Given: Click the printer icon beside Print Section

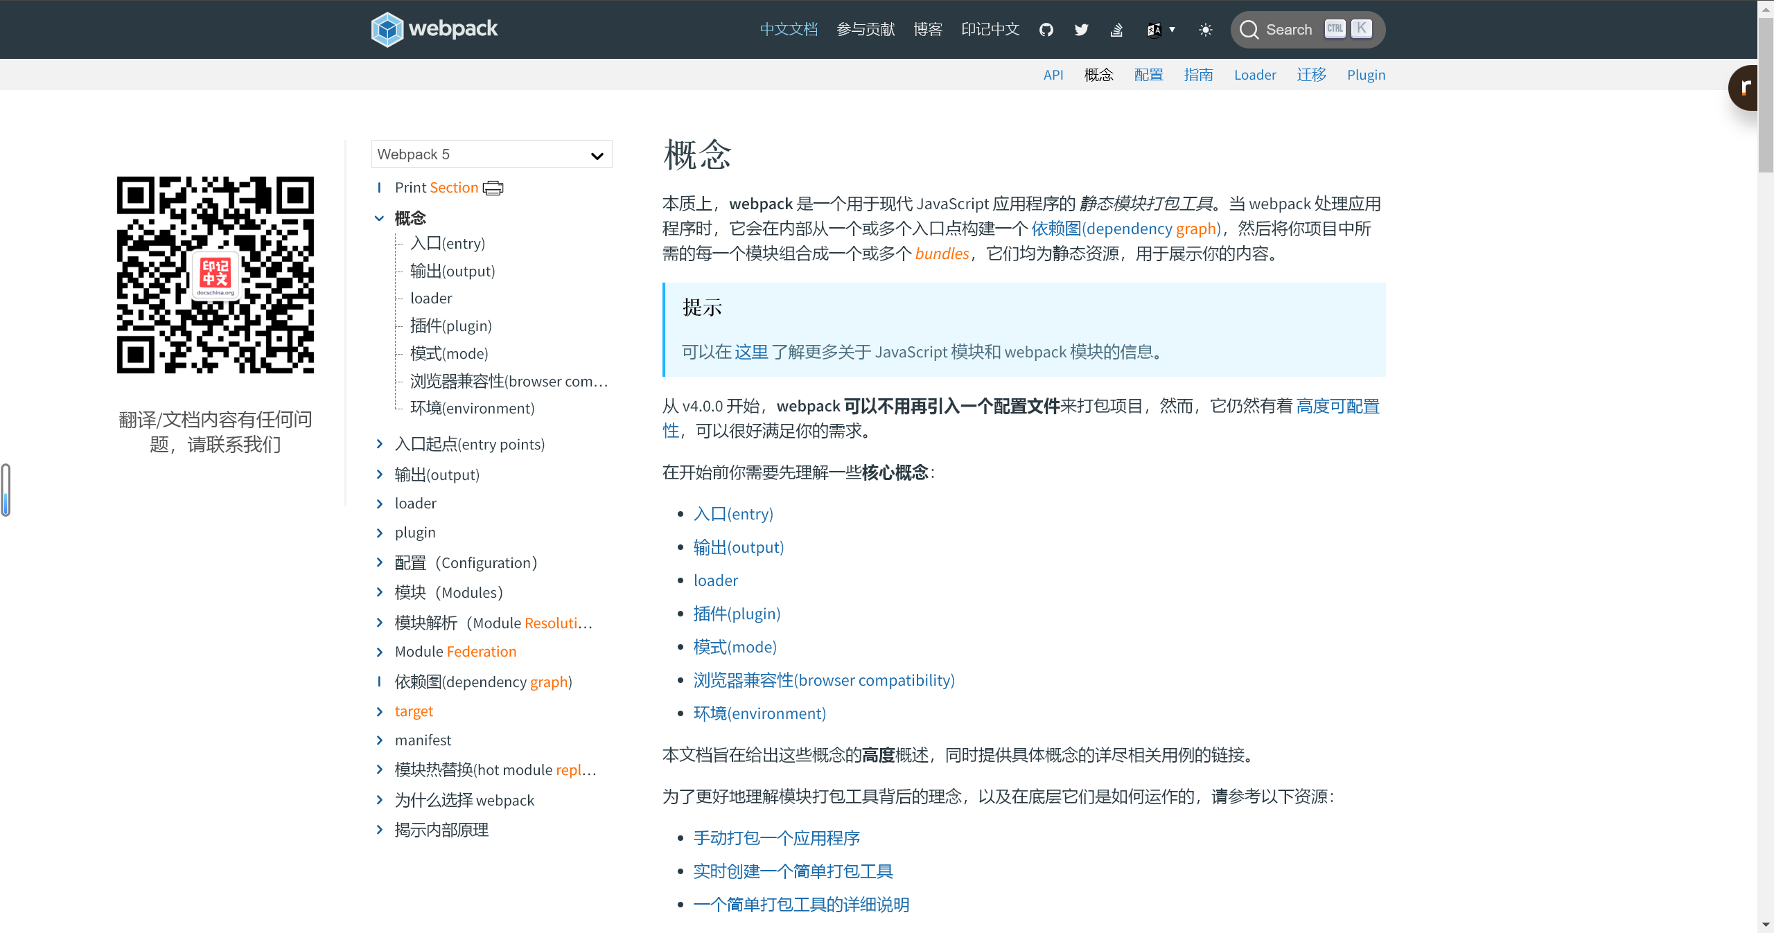Looking at the screenshot, I should tap(493, 188).
